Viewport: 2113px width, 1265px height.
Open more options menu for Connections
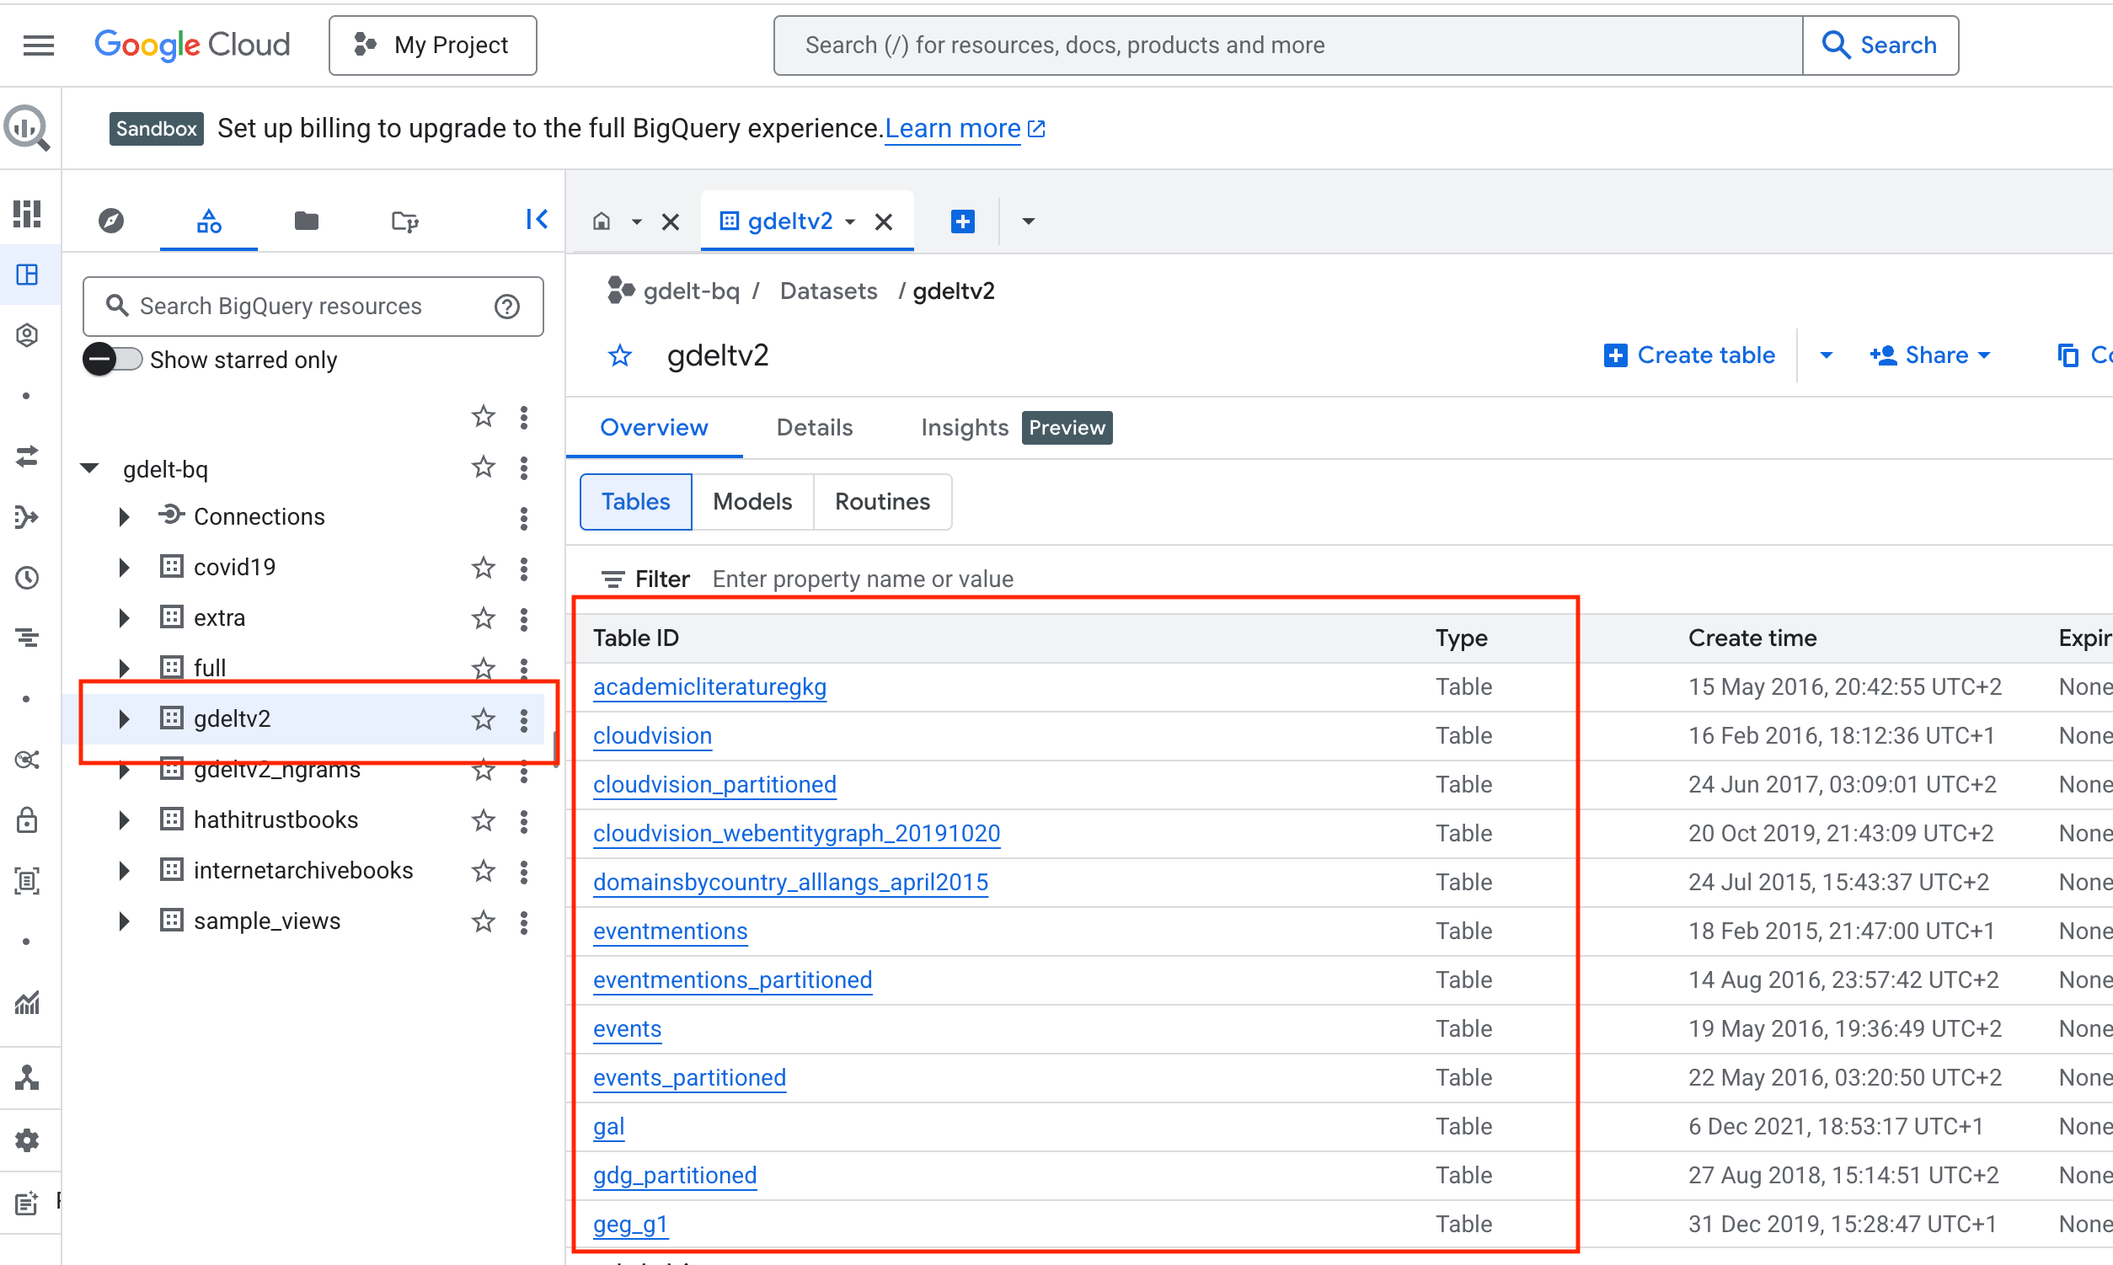coord(523,518)
